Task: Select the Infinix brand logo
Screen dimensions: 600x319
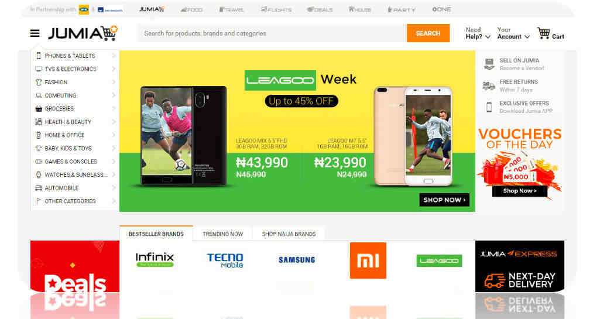Action: point(155,259)
